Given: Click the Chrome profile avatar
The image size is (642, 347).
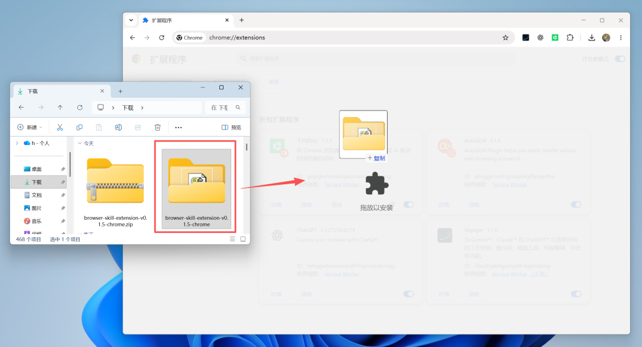Looking at the screenshot, I should pyautogui.click(x=606, y=37).
